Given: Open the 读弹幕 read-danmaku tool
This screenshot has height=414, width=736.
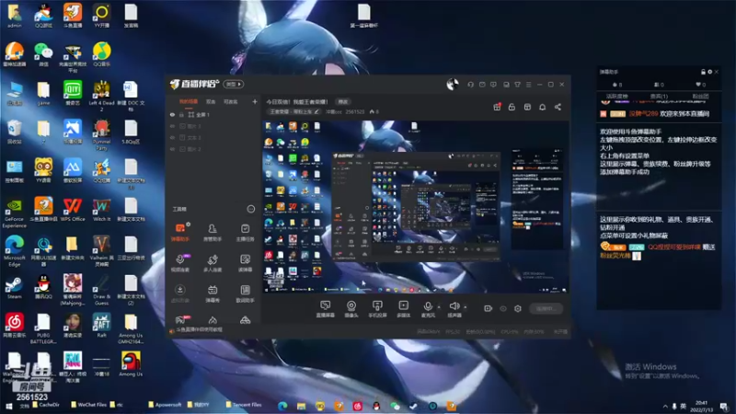Looking at the screenshot, I should (245, 263).
